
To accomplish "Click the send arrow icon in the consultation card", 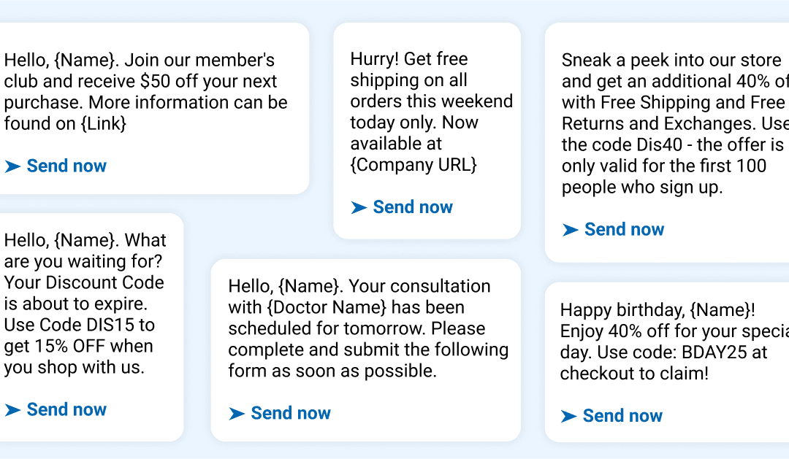I will tap(237, 414).
